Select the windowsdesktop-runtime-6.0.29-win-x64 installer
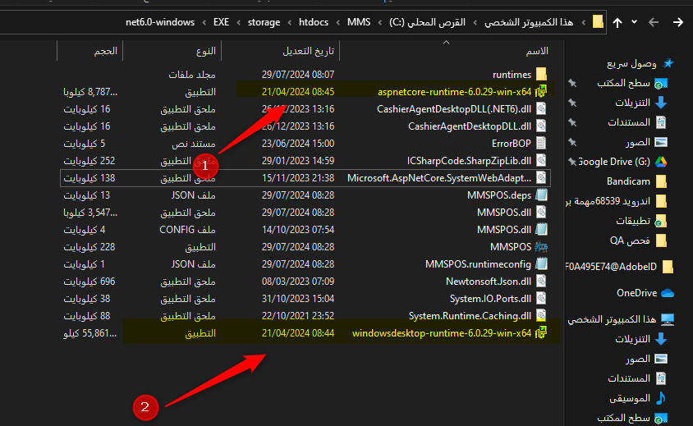693x426 pixels. tap(442, 332)
